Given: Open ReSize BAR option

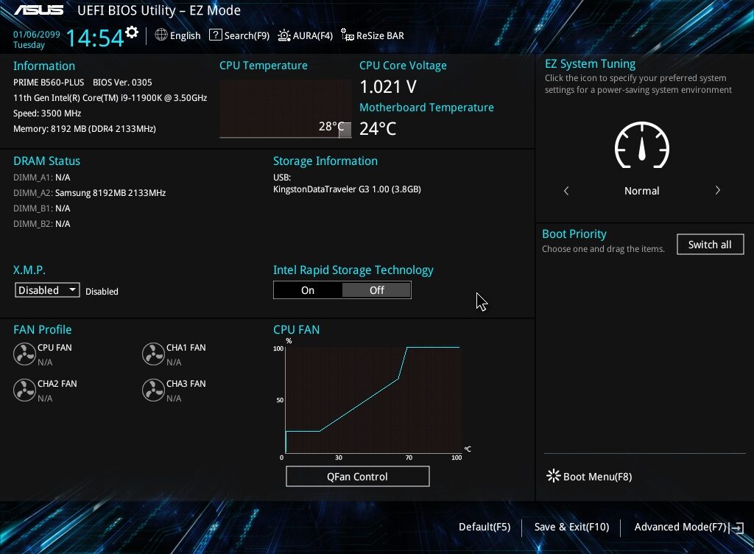Looking at the screenshot, I should (x=380, y=35).
